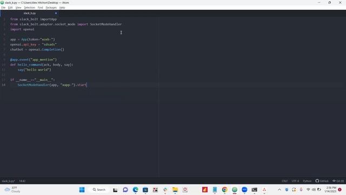Place cursor in 'def hello_command' line
This screenshot has width=346, height=195.
(42, 65)
